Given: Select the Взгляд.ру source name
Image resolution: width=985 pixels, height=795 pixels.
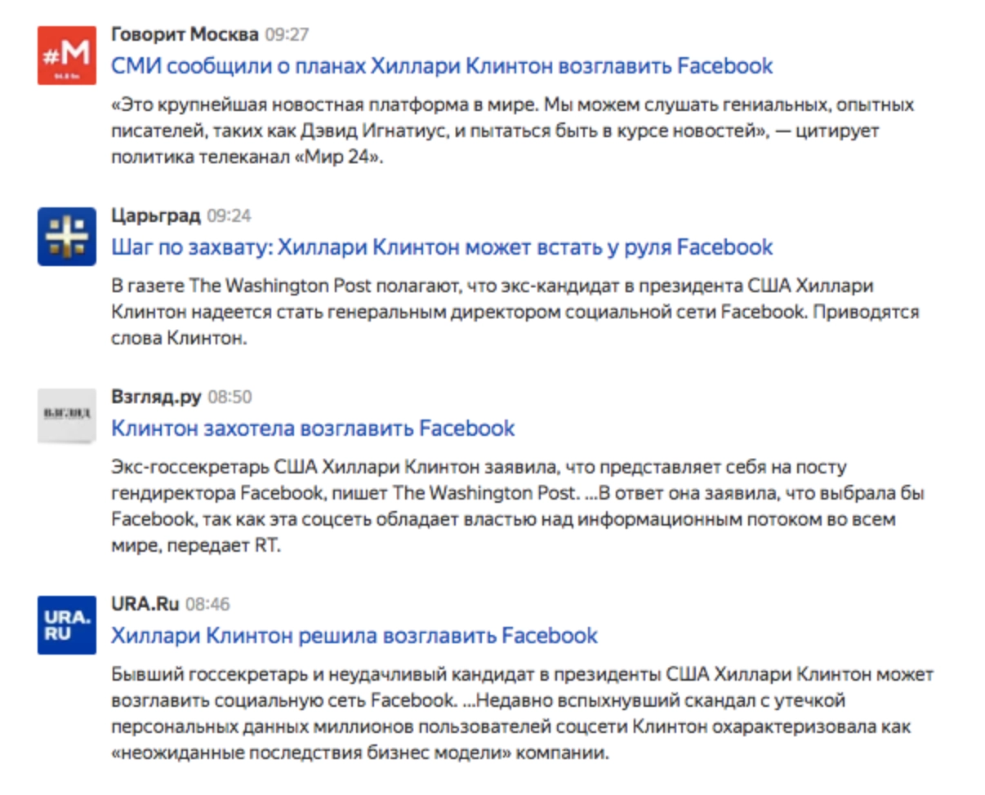Looking at the screenshot, I should point(156,397).
